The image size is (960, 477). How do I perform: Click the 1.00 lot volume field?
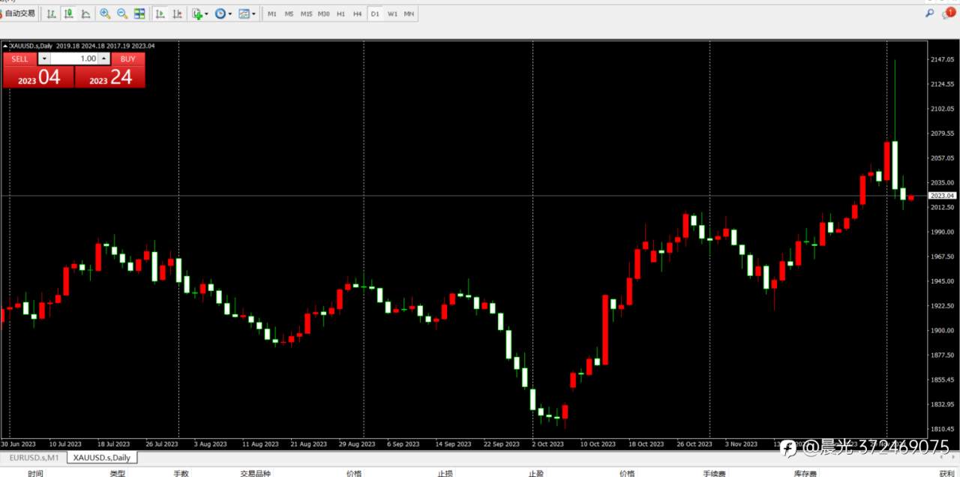click(x=74, y=58)
